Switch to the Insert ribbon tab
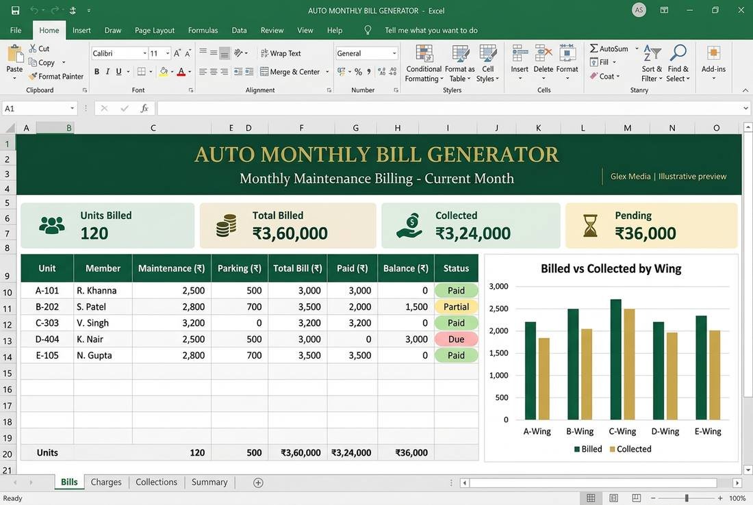 (81, 30)
